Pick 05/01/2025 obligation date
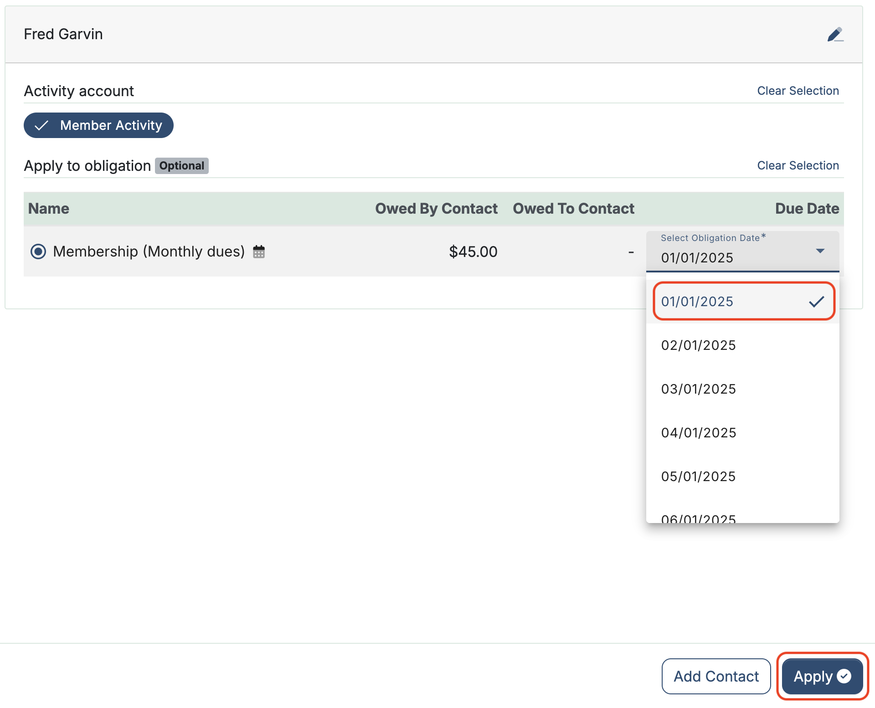 pyautogui.click(x=698, y=477)
